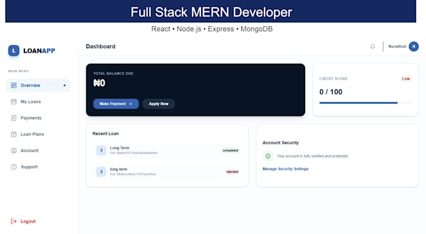Image resolution: width=426 pixels, height=234 pixels.
Task: Click the 0 / 100 score value
Action: tap(331, 92)
